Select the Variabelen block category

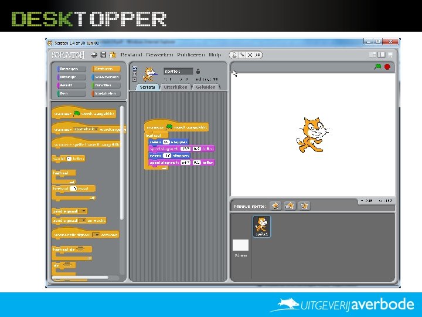click(x=106, y=93)
